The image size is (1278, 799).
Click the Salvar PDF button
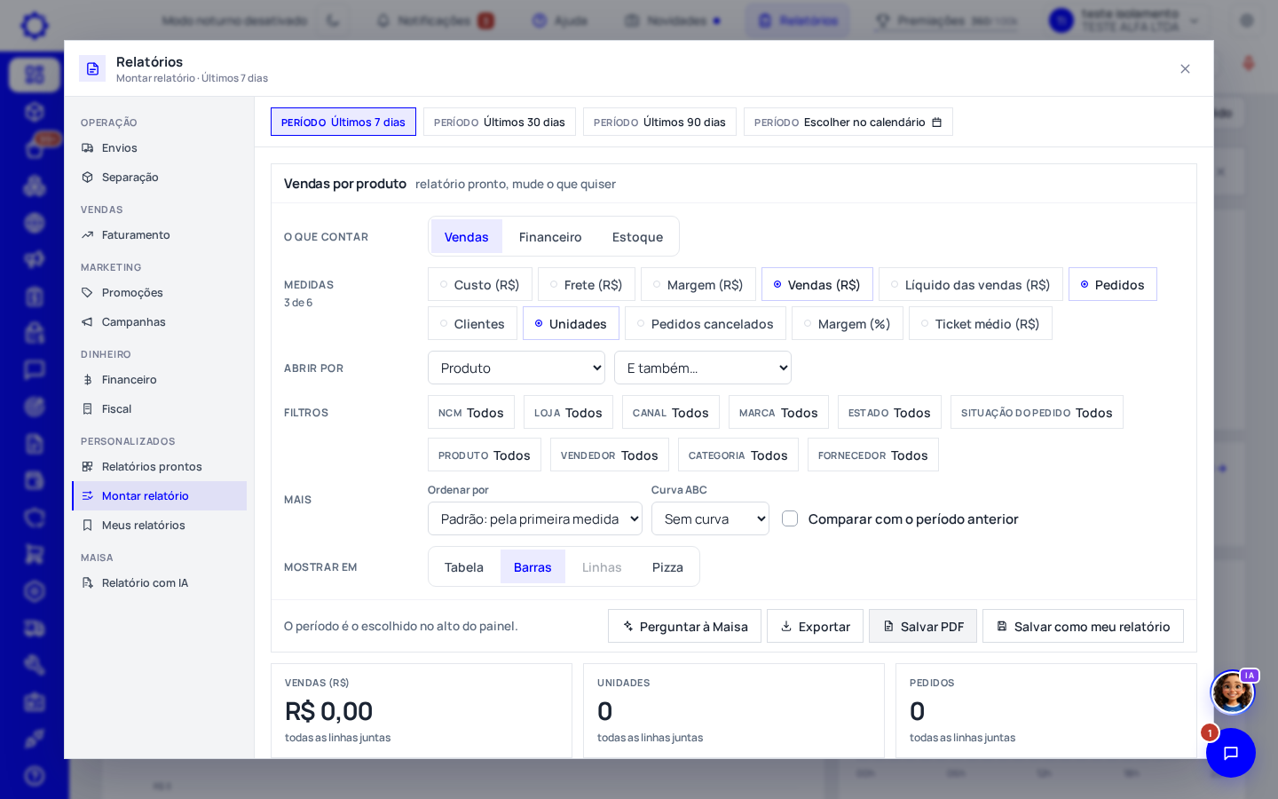click(923, 627)
